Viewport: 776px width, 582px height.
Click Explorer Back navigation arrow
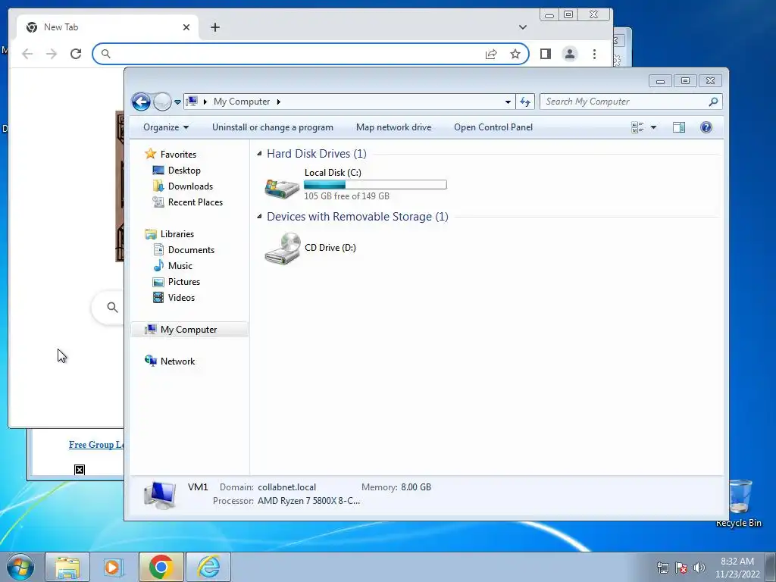[141, 102]
